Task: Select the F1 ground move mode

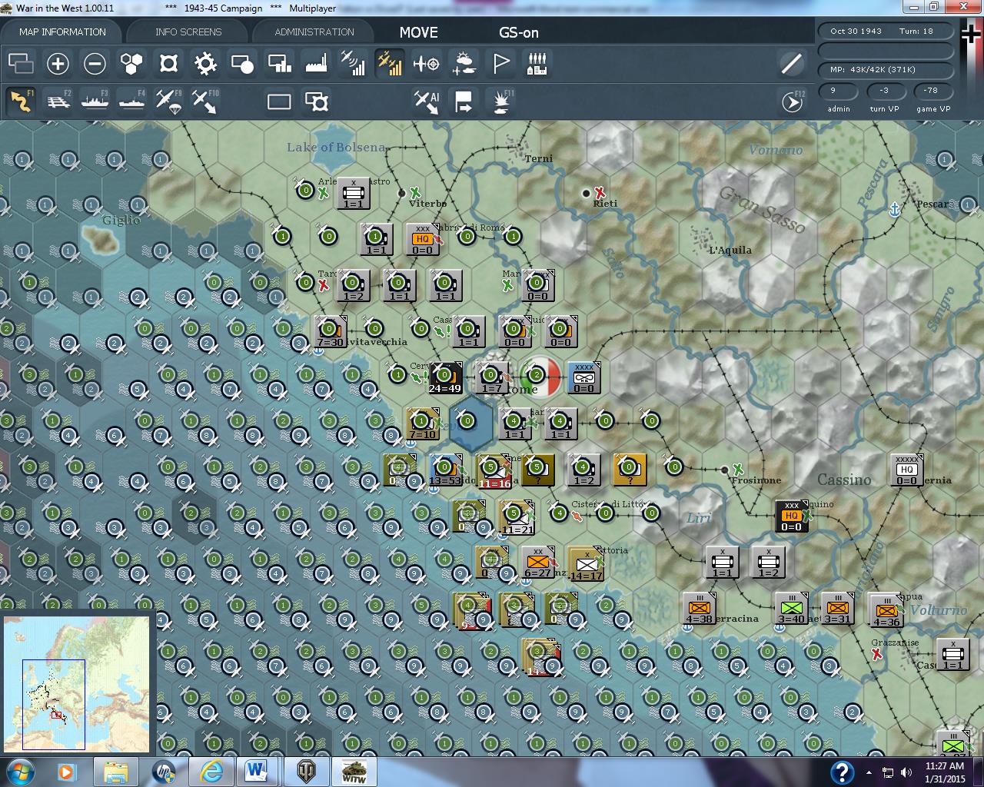Action: [x=21, y=101]
